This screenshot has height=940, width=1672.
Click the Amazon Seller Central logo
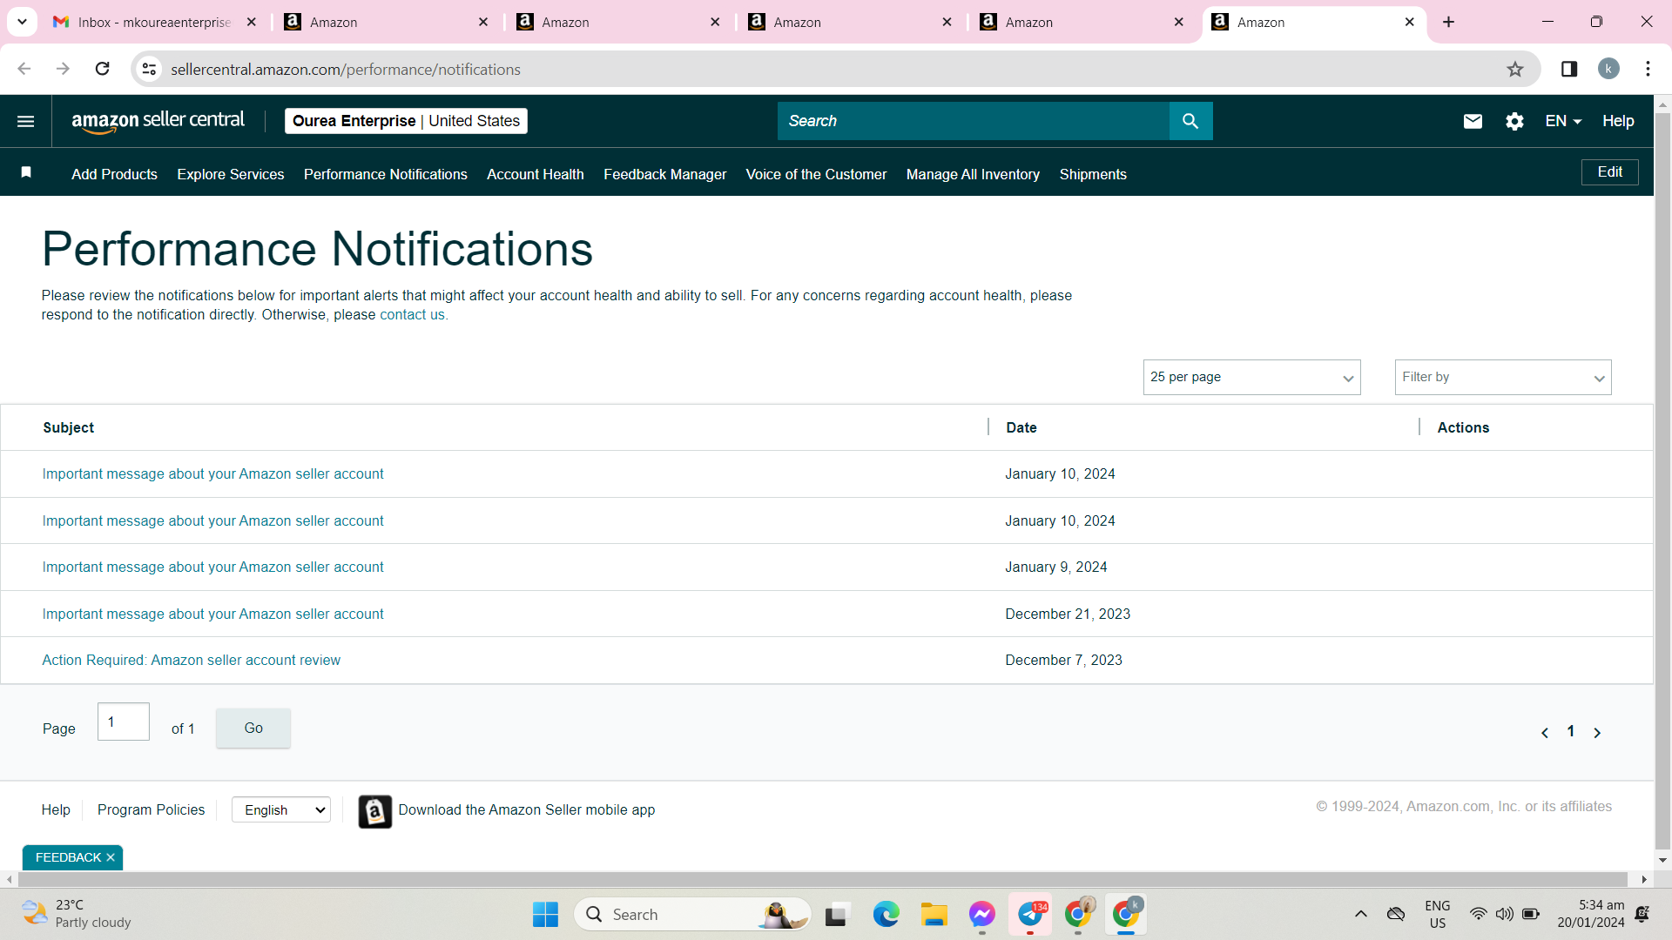coord(158,121)
